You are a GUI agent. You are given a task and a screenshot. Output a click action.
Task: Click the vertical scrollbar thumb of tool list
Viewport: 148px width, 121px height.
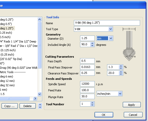(x=39, y=45)
